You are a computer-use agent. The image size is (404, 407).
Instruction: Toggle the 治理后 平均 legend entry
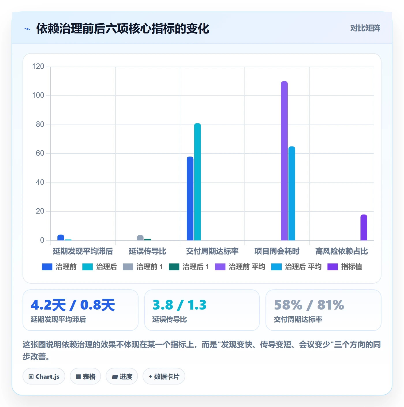tap(296, 267)
